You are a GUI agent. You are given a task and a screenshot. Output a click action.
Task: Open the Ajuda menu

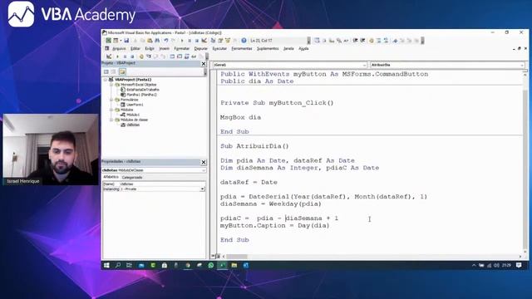click(x=303, y=48)
